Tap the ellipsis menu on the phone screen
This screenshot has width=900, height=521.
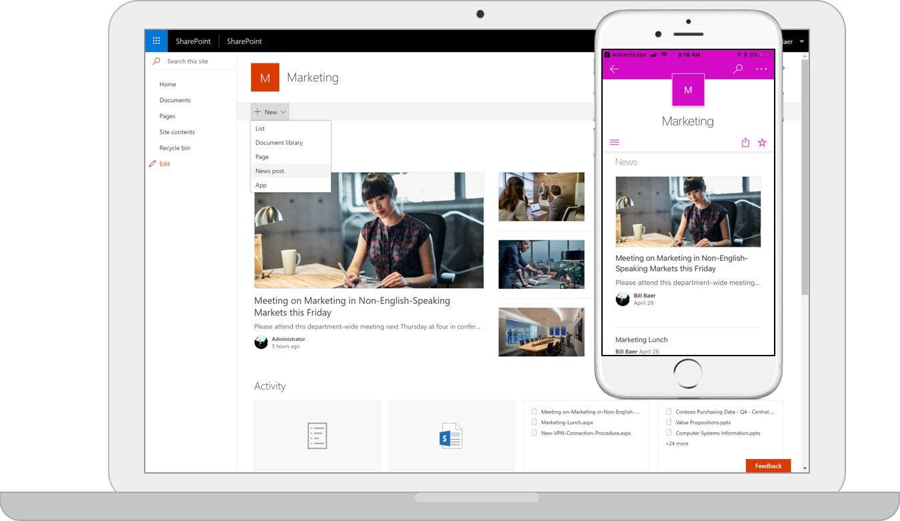[x=761, y=69]
